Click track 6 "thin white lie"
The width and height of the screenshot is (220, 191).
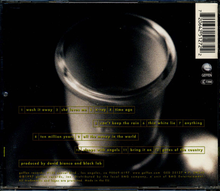162,123
